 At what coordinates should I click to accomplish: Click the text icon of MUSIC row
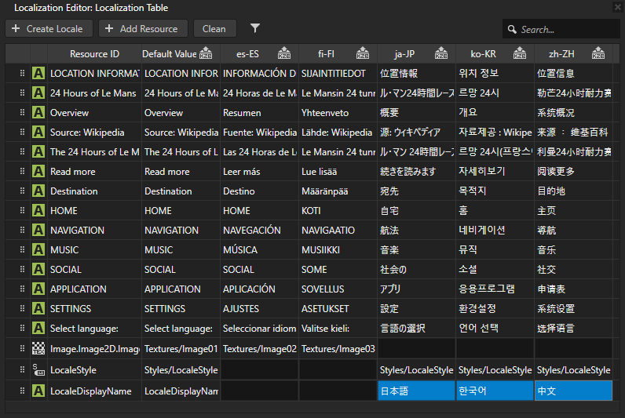(x=38, y=250)
